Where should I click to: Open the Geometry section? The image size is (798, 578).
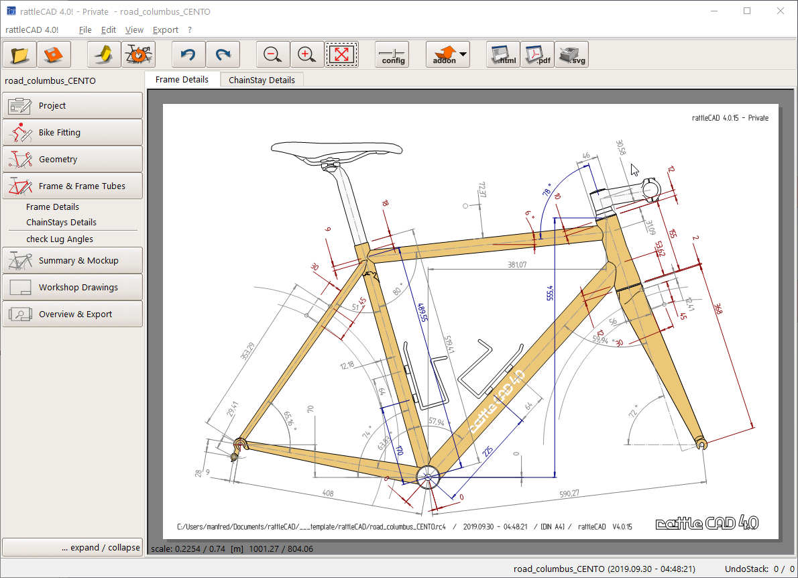72,160
